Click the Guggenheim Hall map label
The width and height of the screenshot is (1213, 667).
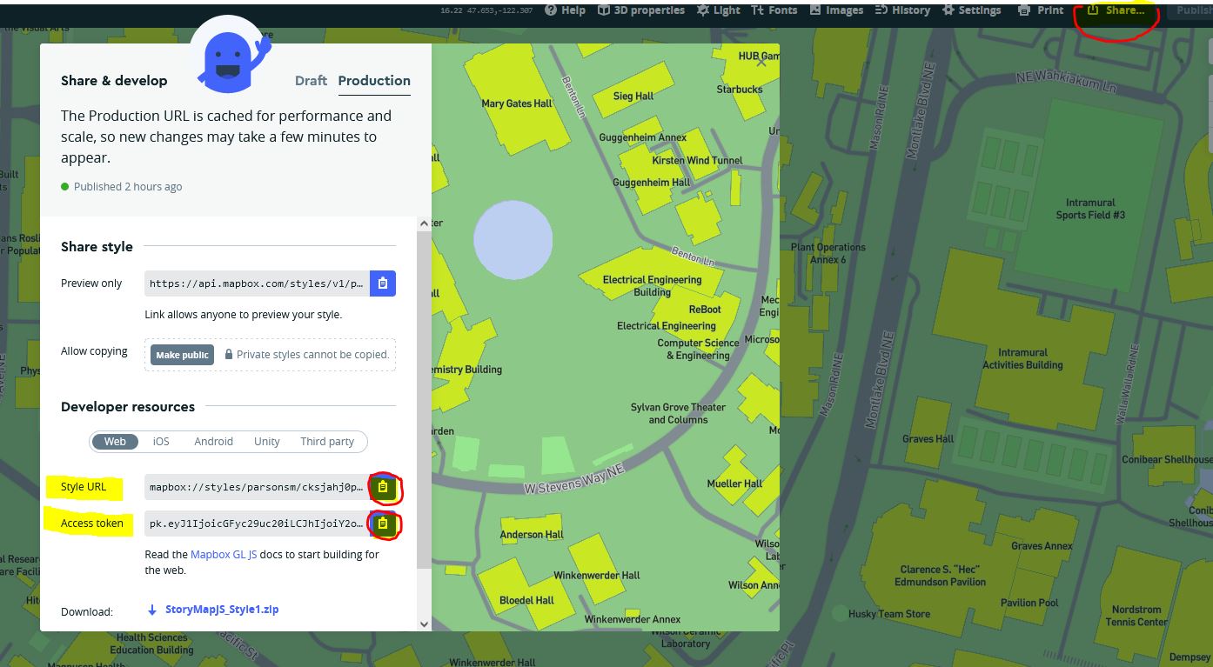tap(651, 183)
